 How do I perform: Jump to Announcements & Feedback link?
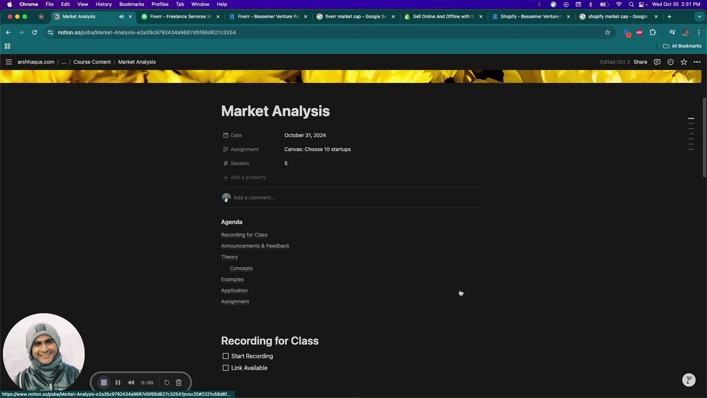(255, 246)
